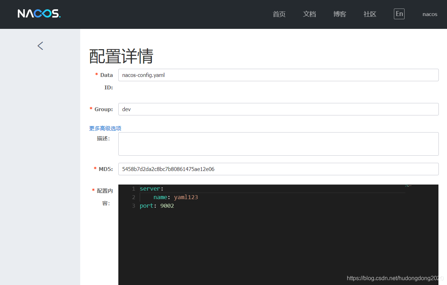Open the 文档 menu item
447x285 pixels.
coord(309,14)
